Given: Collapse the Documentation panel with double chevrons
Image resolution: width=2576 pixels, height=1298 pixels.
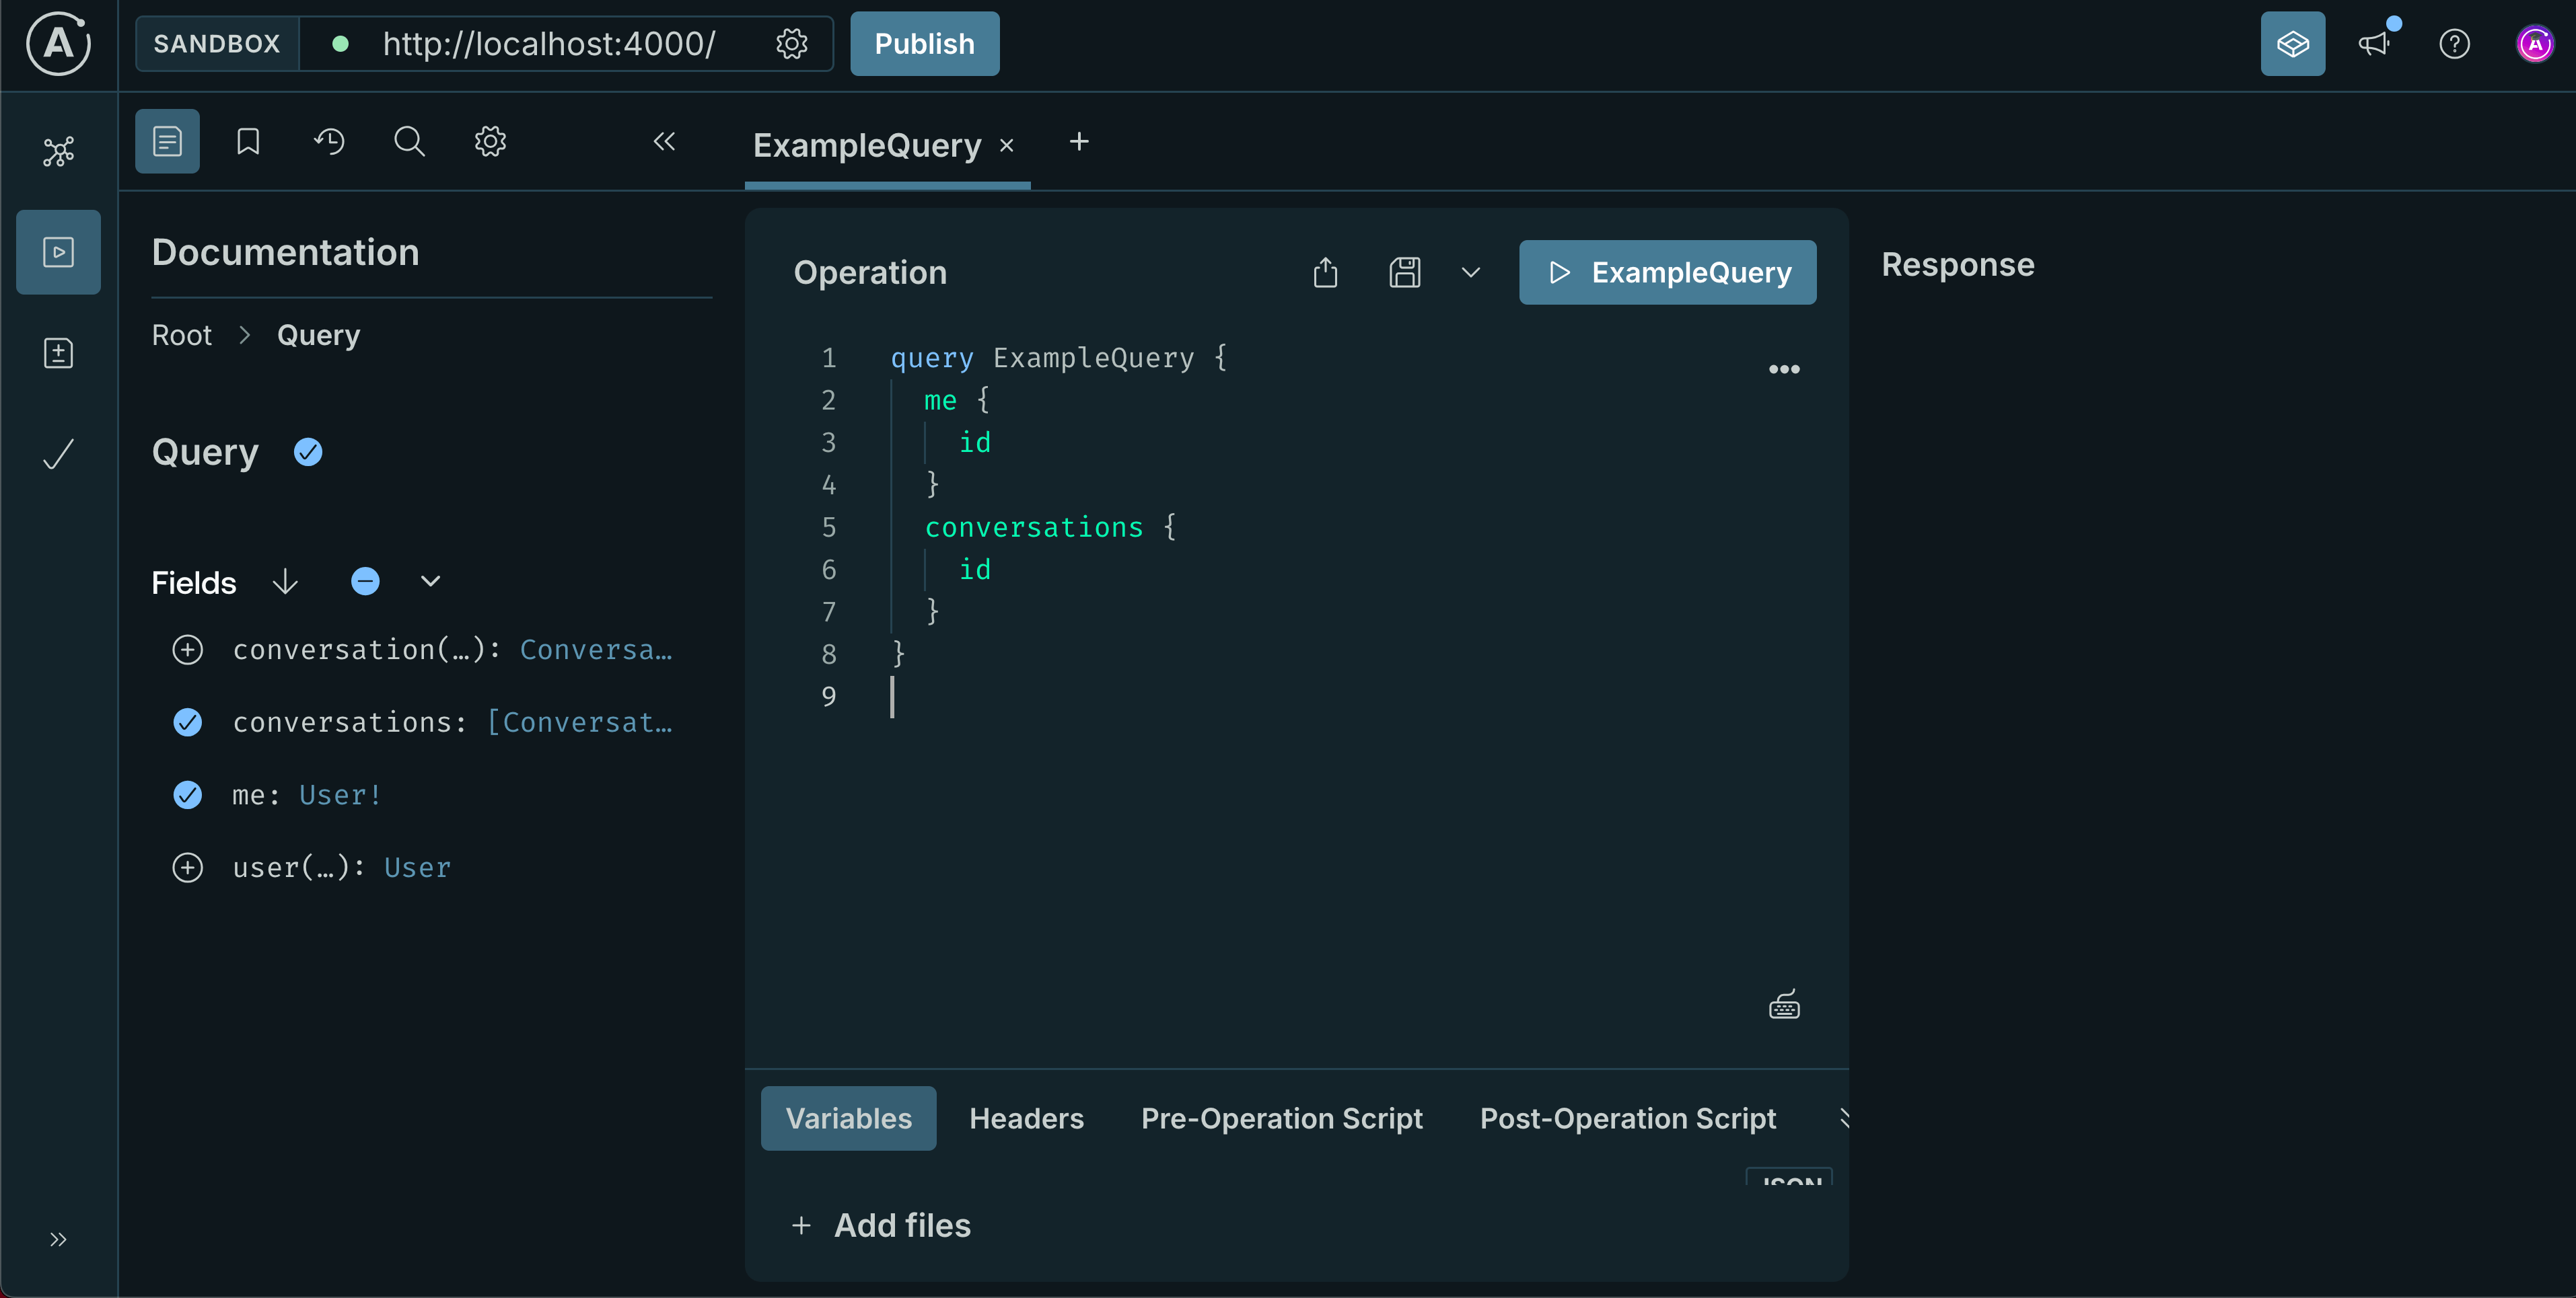Looking at the screenshot, I should pyautogui.click(x=664, y=142).
